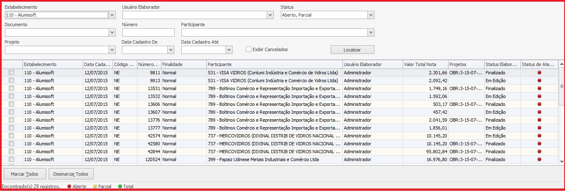Click the grid's vertical scrollbar track
Image resolution: width=565 pixels, height=191 pixels.
(561, 125)
